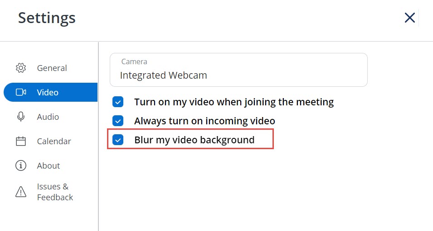433x231 pixels.
Task: Click the Issues & Feedback warning triangle icon
Action: (21, 192)
